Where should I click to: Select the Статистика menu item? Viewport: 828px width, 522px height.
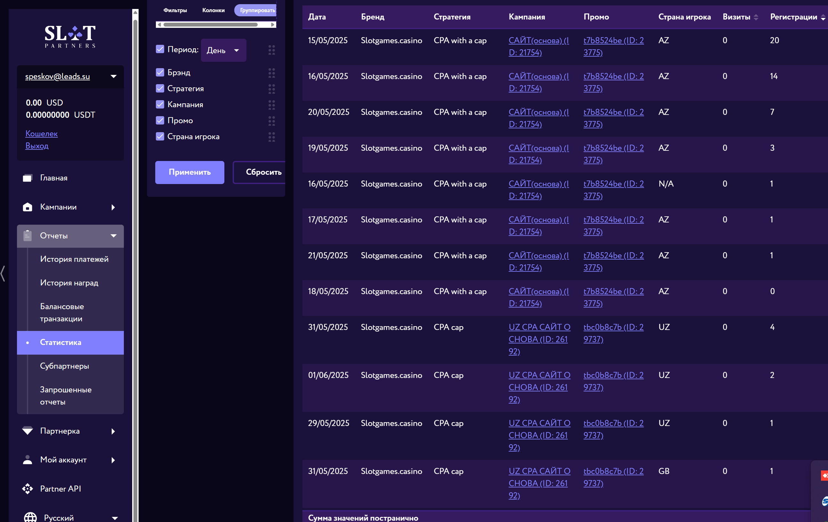(x=70, y=342)
